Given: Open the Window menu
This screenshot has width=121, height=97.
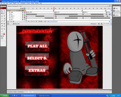Looking at the screenshot, I should [x=37, y=3].
